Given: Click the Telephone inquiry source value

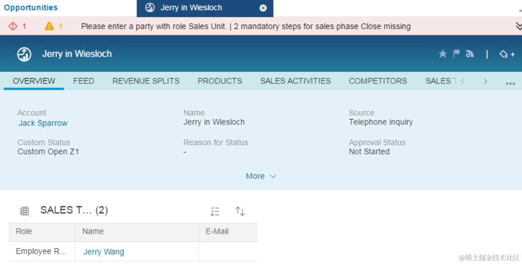Looking at the screenshot, I should 381,122.
